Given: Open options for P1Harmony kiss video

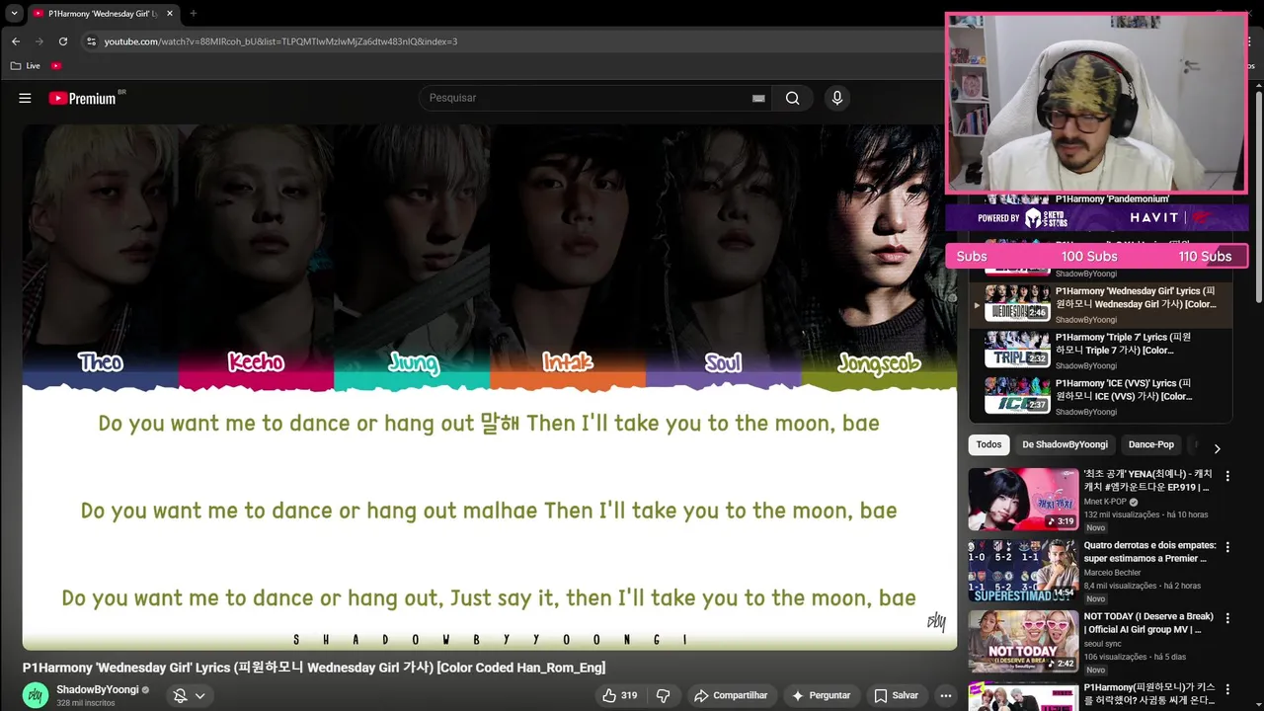Looking at the screenshot, I should coord(1228,689).
